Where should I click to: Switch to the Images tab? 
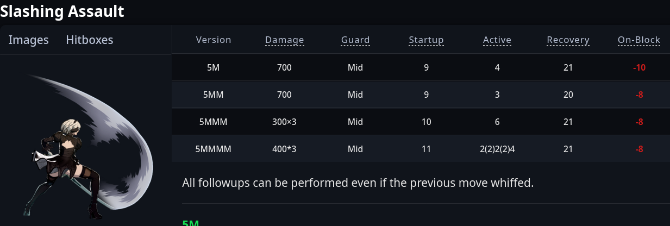29,40
